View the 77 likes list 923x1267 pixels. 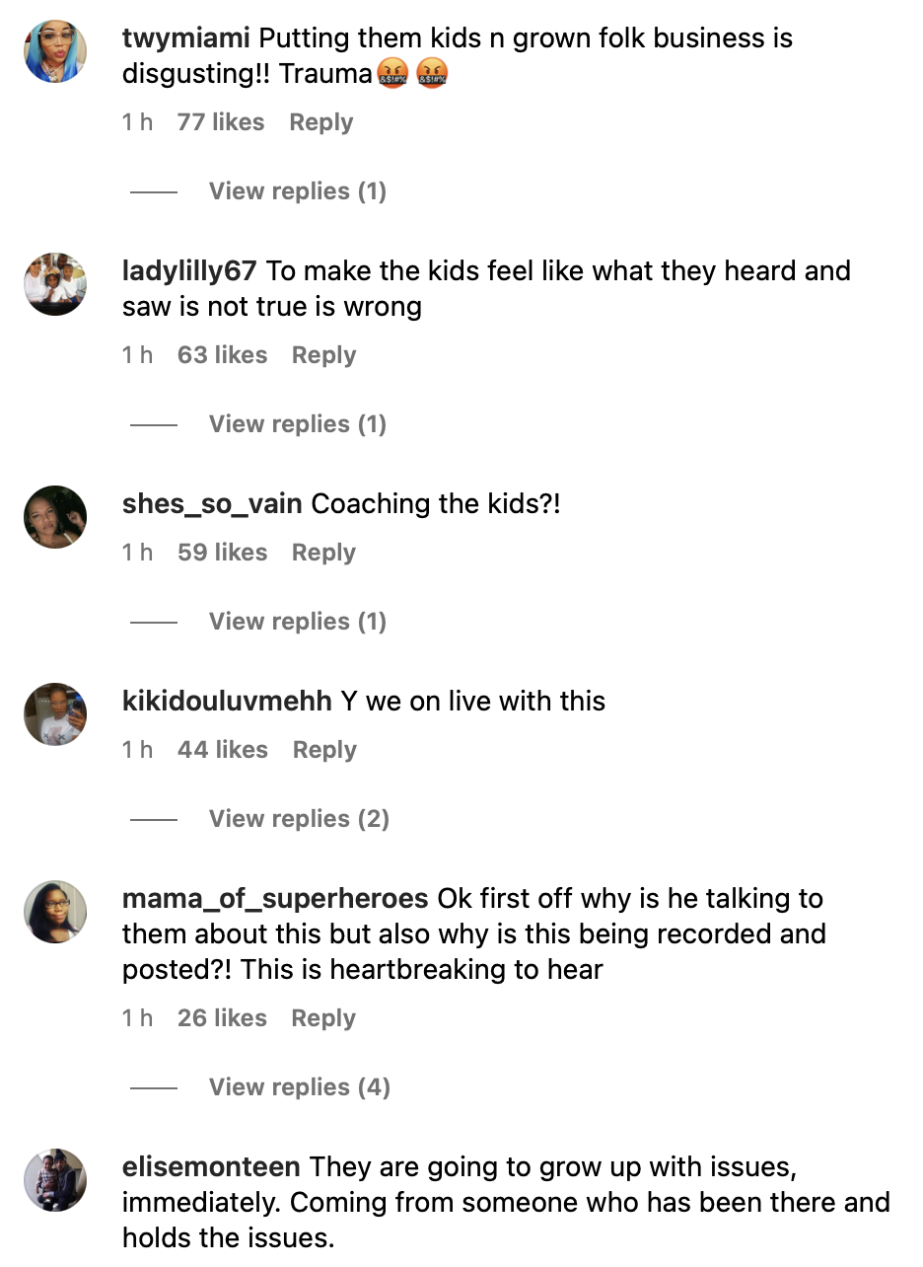pyautogui.click(x=221, y=122)
